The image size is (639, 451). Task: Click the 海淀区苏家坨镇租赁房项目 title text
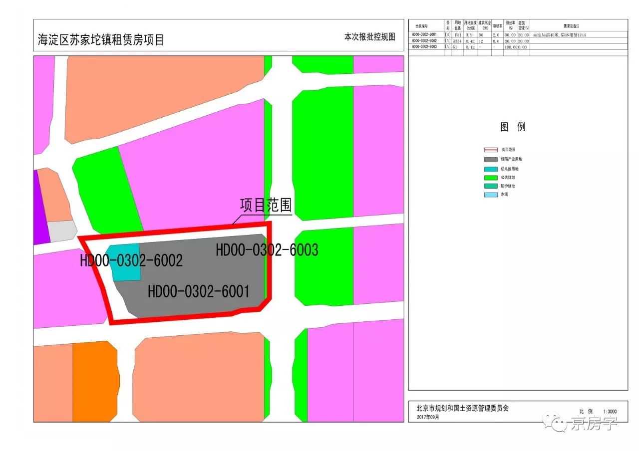pyautogui.click(x=101, y=40)
